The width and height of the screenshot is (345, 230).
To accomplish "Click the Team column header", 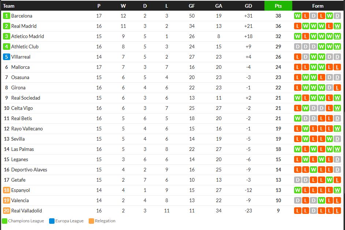I will pyautogui.click(x=9, y=6).
